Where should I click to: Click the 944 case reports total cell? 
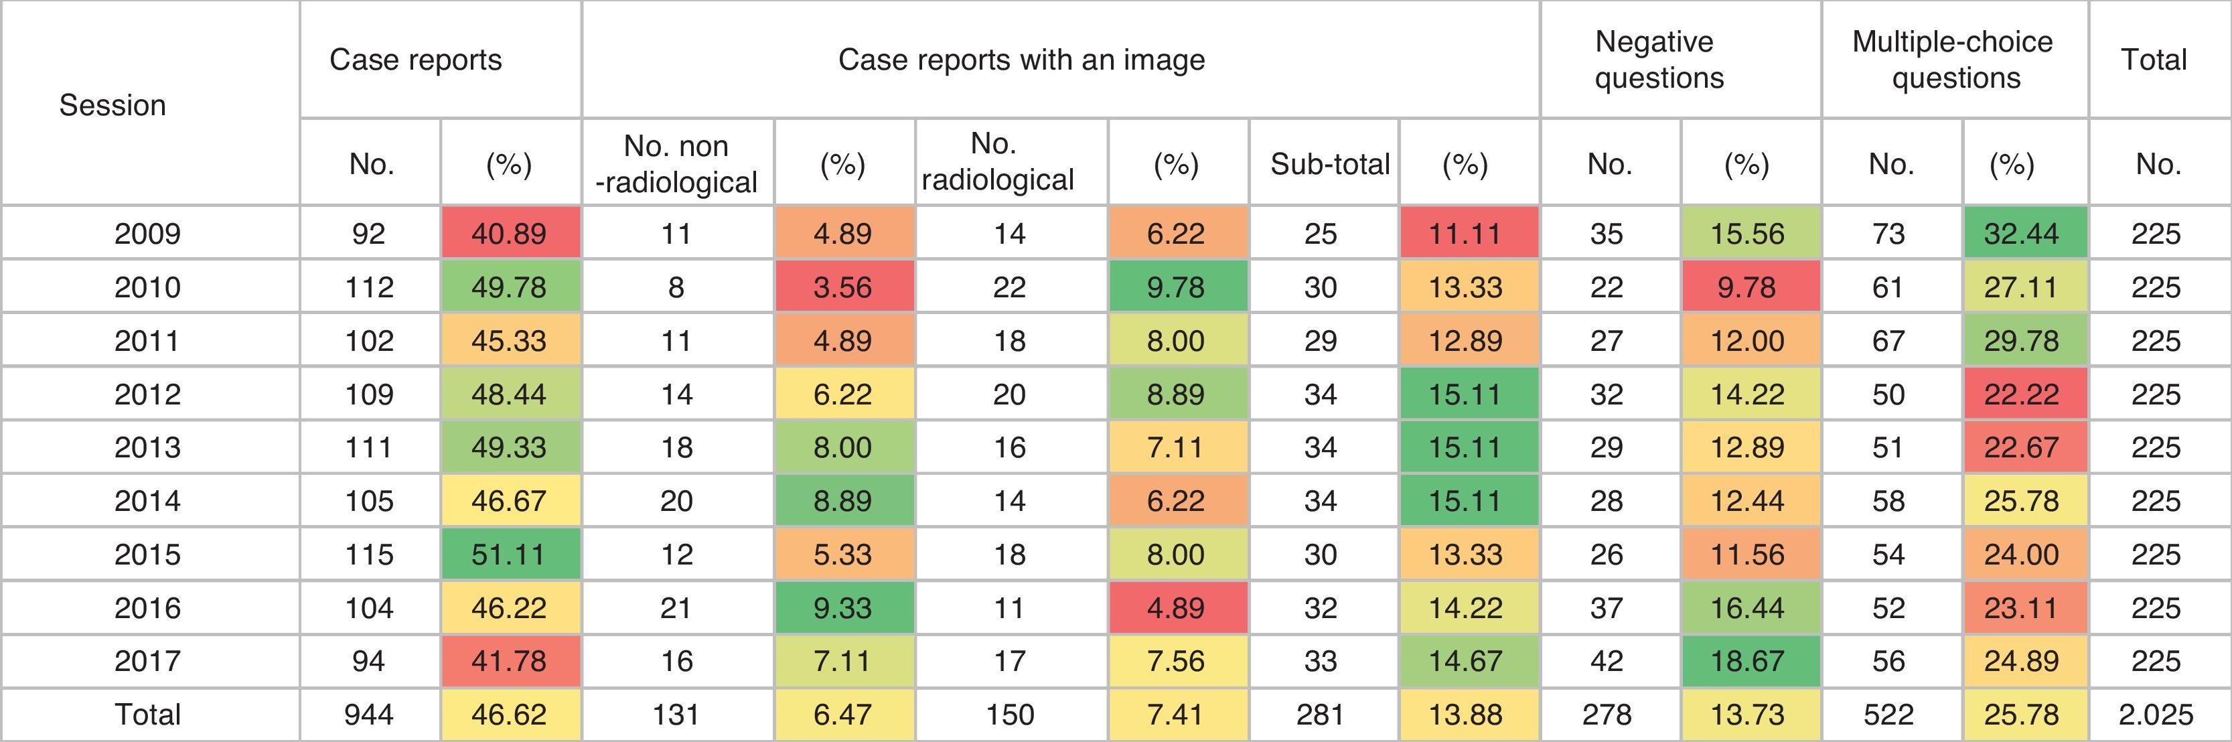(368, 715)
